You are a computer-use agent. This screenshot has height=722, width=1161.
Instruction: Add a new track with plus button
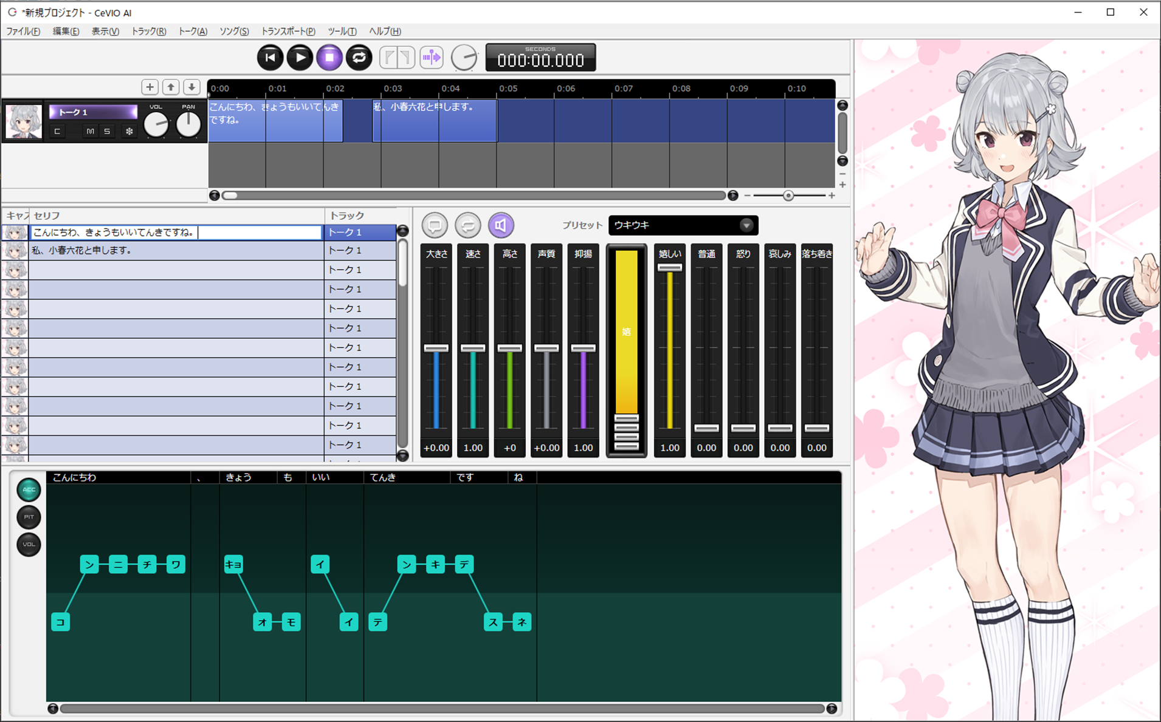point(150,87)
